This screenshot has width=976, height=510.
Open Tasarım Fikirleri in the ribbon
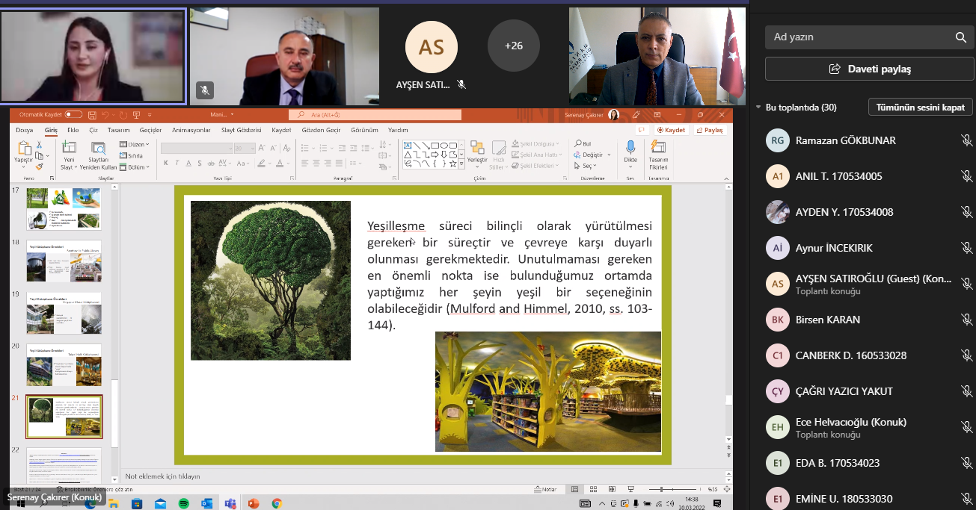point(658,149)
